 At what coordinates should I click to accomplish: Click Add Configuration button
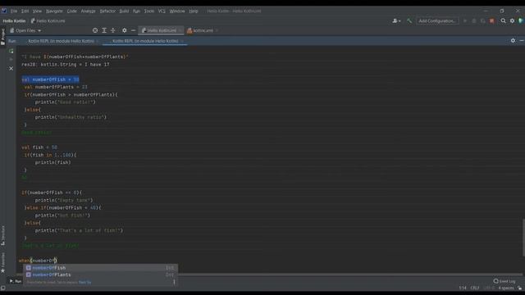pos(437,20)
